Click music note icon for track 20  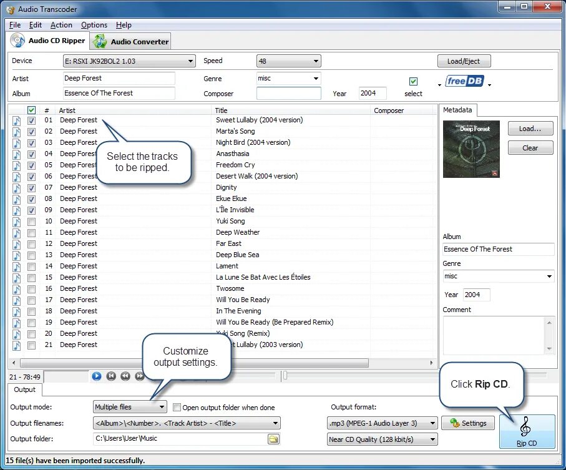point(17,334)
